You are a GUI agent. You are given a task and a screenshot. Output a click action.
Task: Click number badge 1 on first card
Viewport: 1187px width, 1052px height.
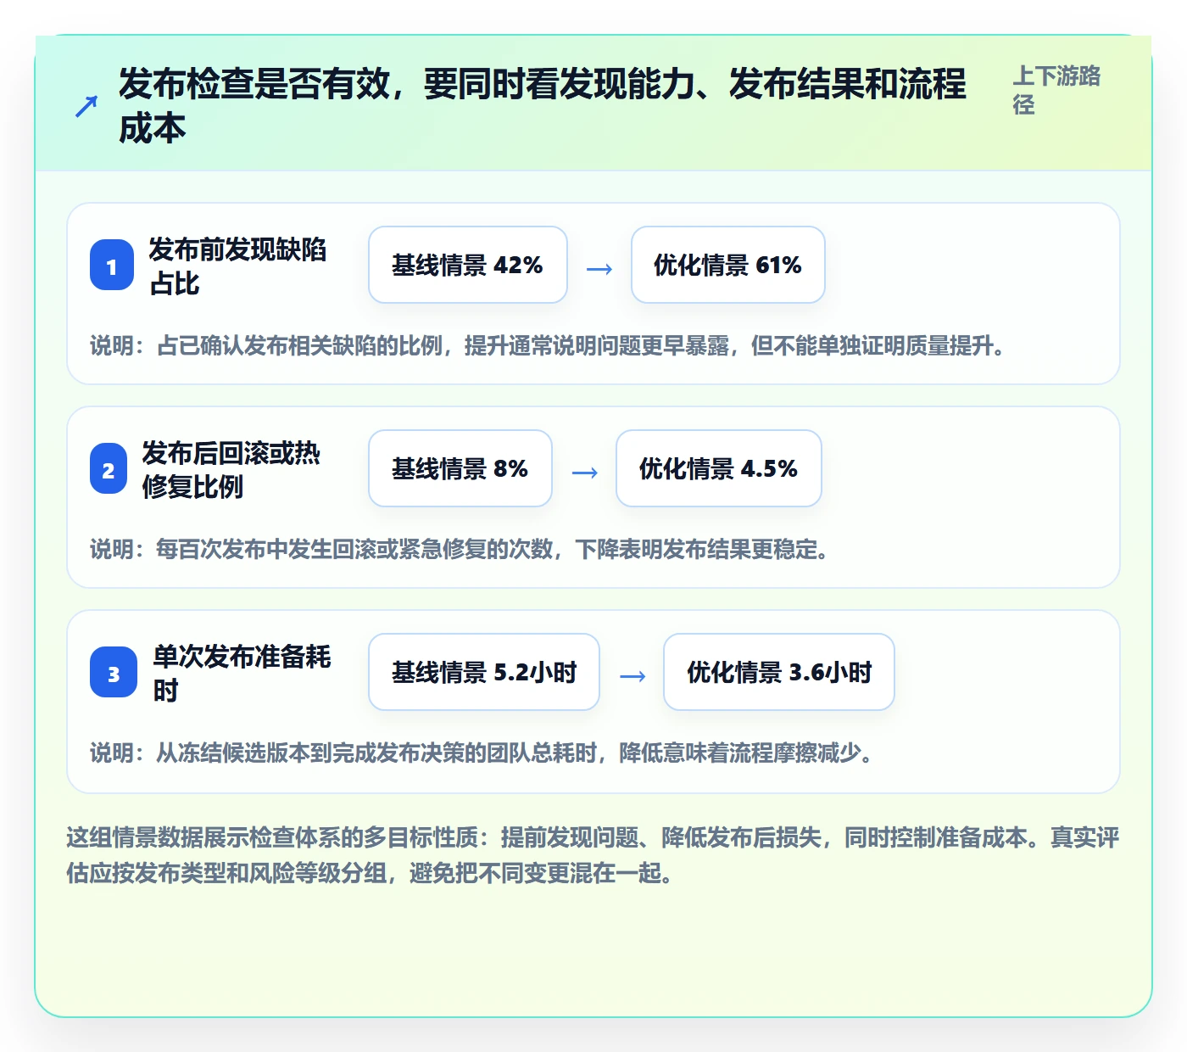[x=112, y=266]
